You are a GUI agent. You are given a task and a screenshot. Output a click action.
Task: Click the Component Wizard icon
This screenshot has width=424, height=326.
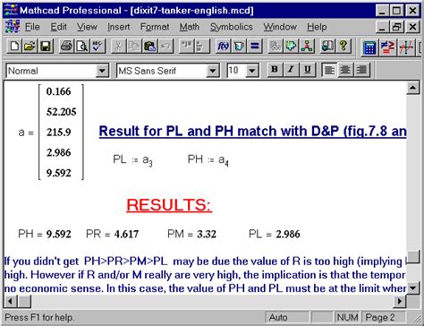click(x=291, y=47)
